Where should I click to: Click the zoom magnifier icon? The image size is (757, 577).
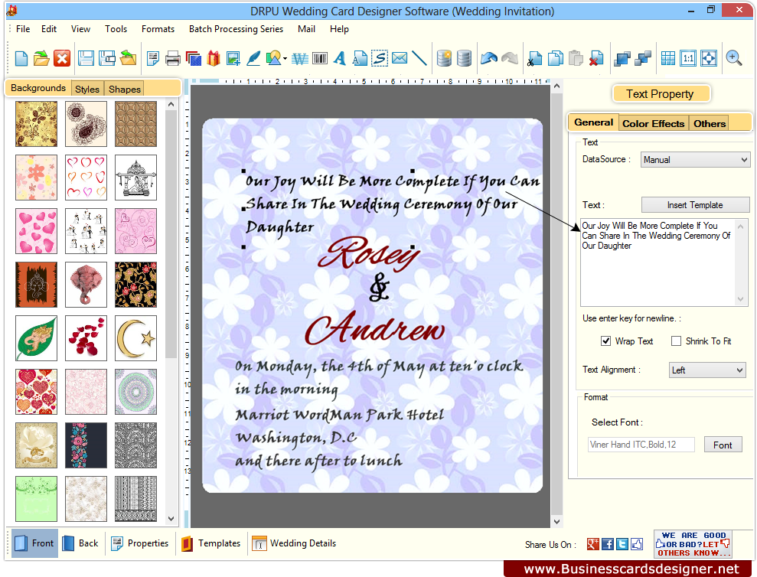(x=733, y=58)
